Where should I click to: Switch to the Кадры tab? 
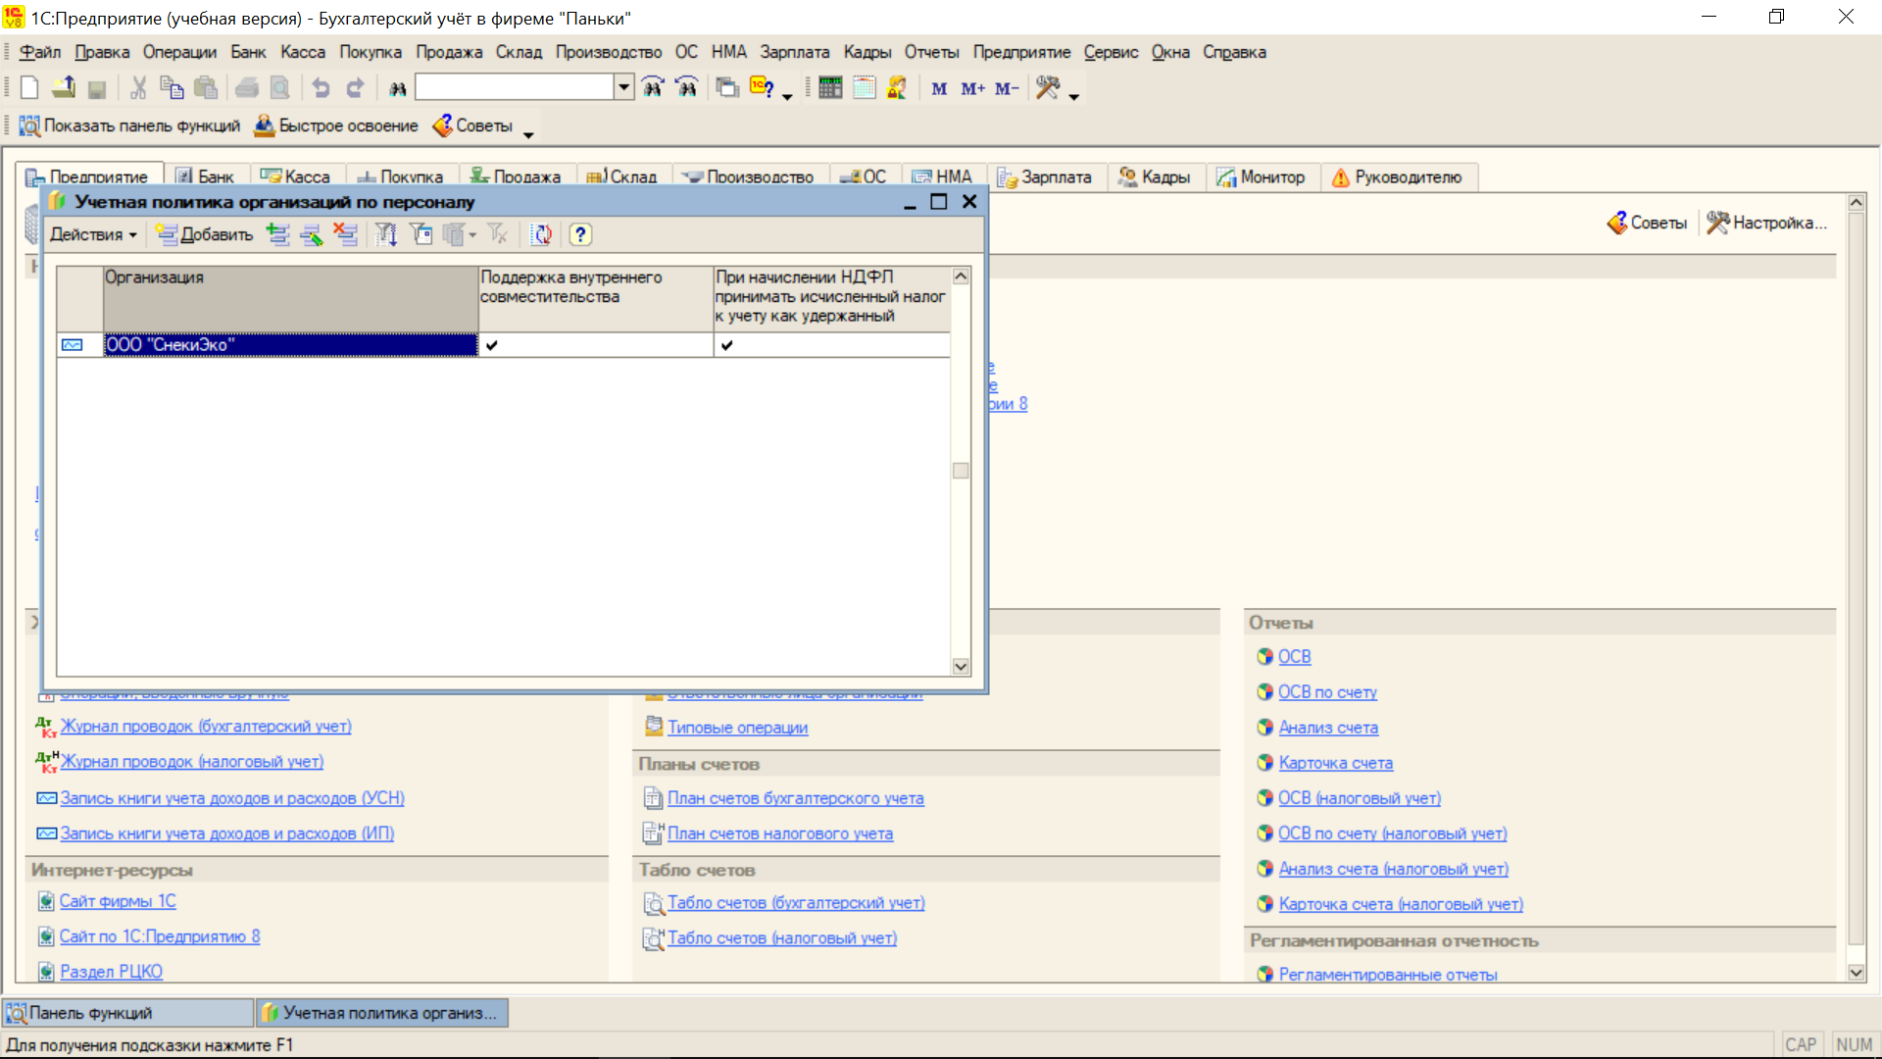1155,177
